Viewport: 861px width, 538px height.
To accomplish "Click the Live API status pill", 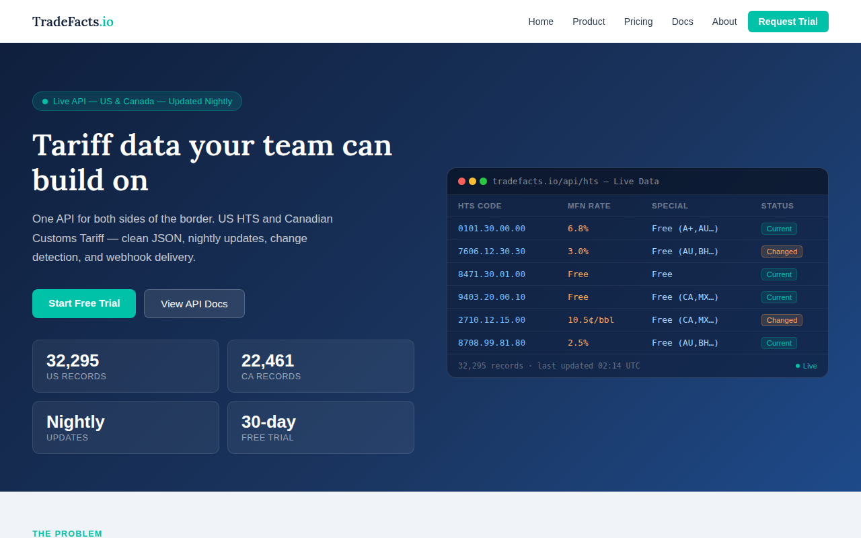I will tap(137, 102).
